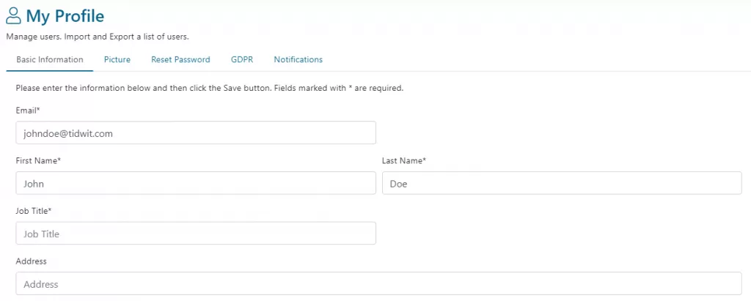Click the user profile icon beside My Profile

[13, 16]
